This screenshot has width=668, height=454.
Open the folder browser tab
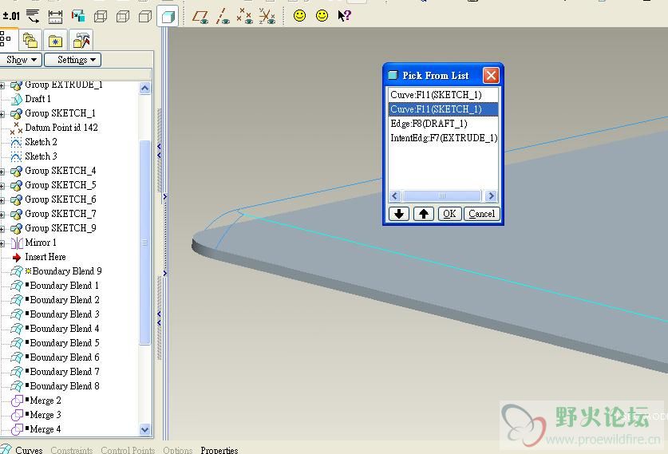(30, 41)
